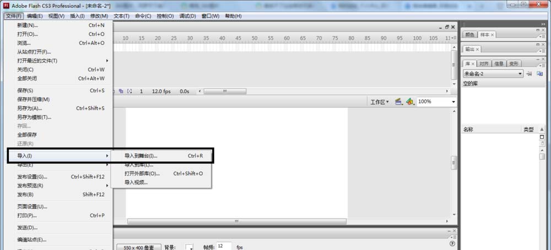551x250 pixels.
Task: Open the 命令(C) menu
Action: [x=143, y=16]
